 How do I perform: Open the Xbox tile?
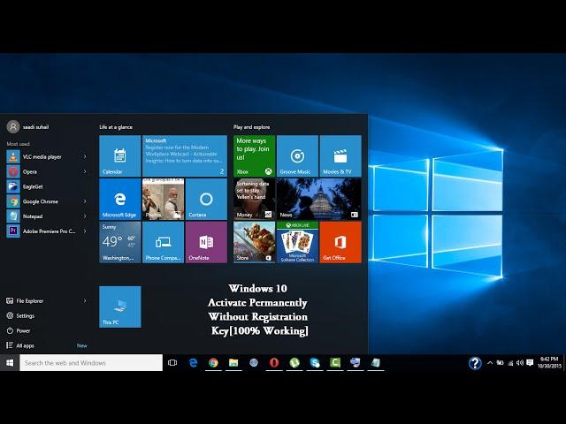[254, 155]
